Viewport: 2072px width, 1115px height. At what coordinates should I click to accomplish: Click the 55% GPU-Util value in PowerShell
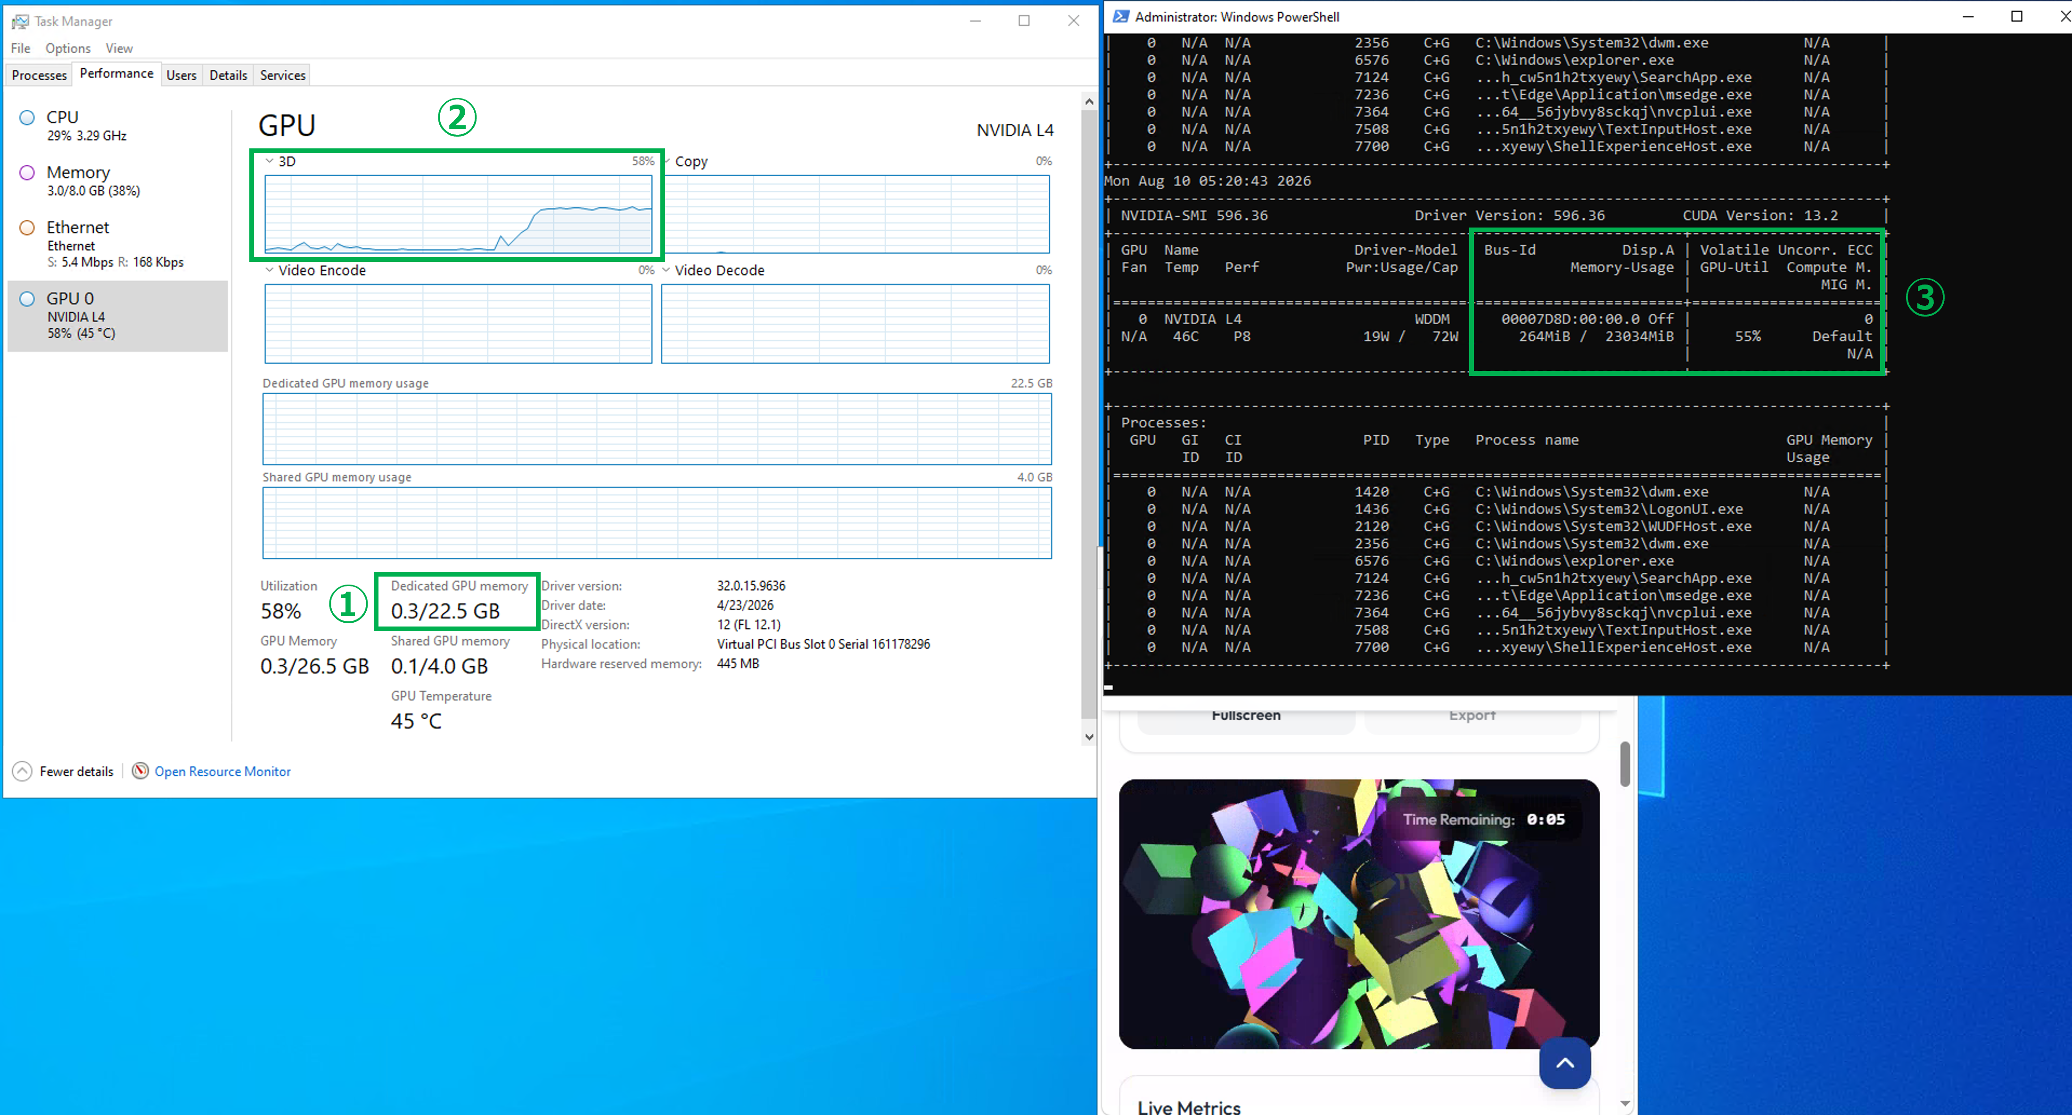[1748, 336]
